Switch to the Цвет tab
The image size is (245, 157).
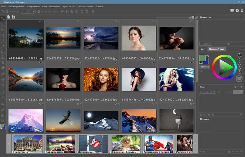point(203,49)
